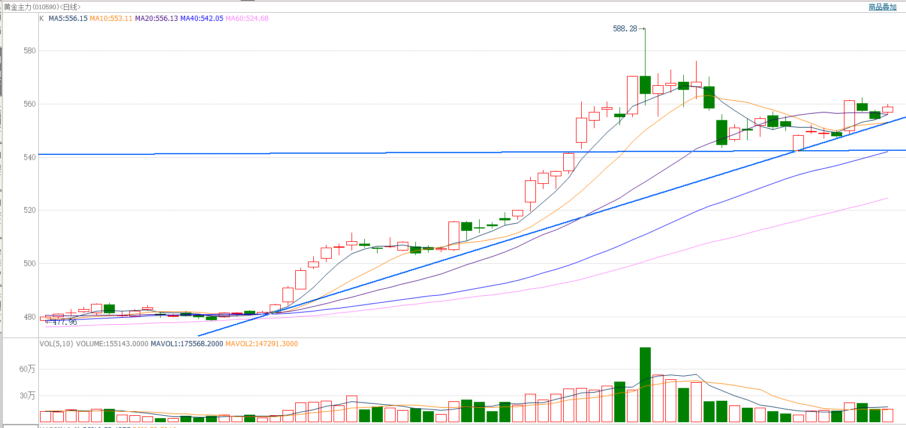
Task: Click the pink MA60:524.68 label
Action: point(247,19)
